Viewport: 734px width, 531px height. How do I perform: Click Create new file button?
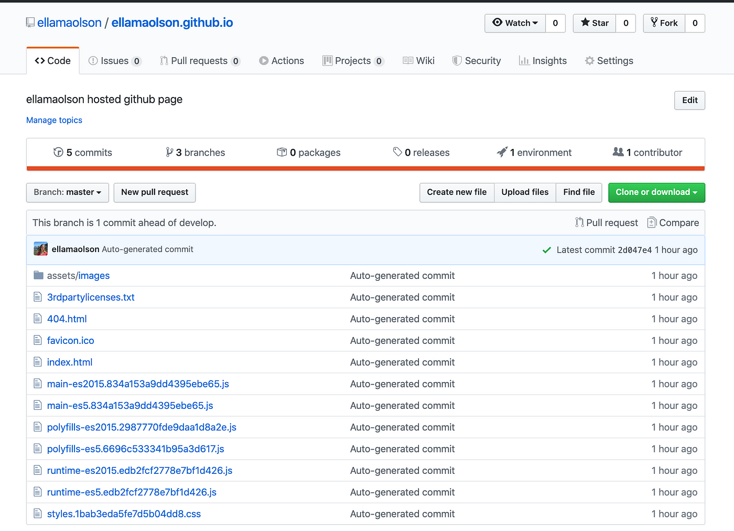(x=457, y=192)
